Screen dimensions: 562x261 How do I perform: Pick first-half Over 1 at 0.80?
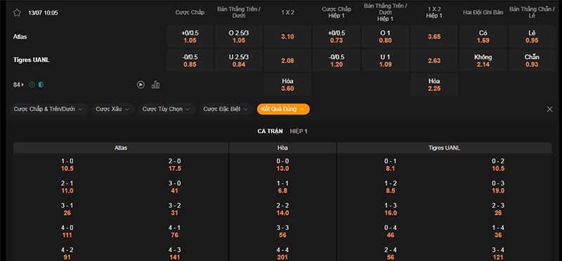tap(385, 37)
